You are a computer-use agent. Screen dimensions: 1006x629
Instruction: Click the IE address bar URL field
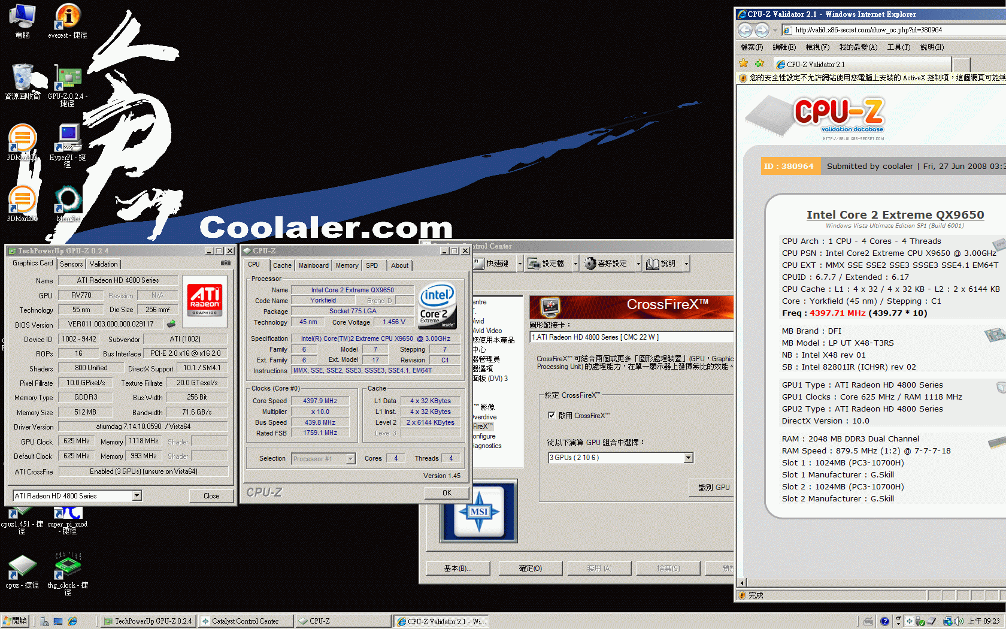coord(892,30)
